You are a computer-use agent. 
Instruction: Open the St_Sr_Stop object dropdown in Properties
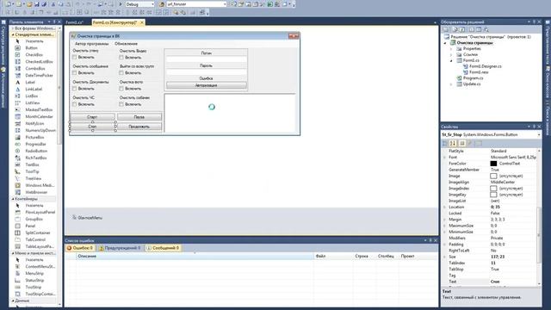pyautogui.click(x=539, y=135)
